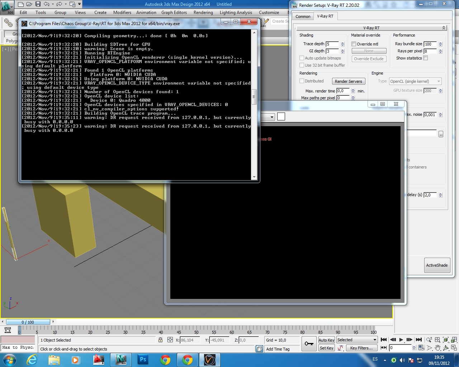459x367 pixels.
Task: Click the vray.exe console vertical scrollbar
Action: [254, 104]
